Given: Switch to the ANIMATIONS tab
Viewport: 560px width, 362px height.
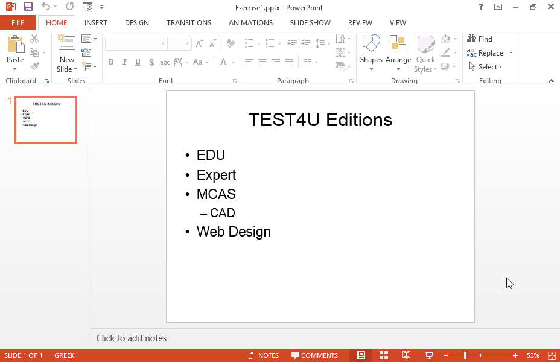Looking at the screenshot, I should [250, 23].
